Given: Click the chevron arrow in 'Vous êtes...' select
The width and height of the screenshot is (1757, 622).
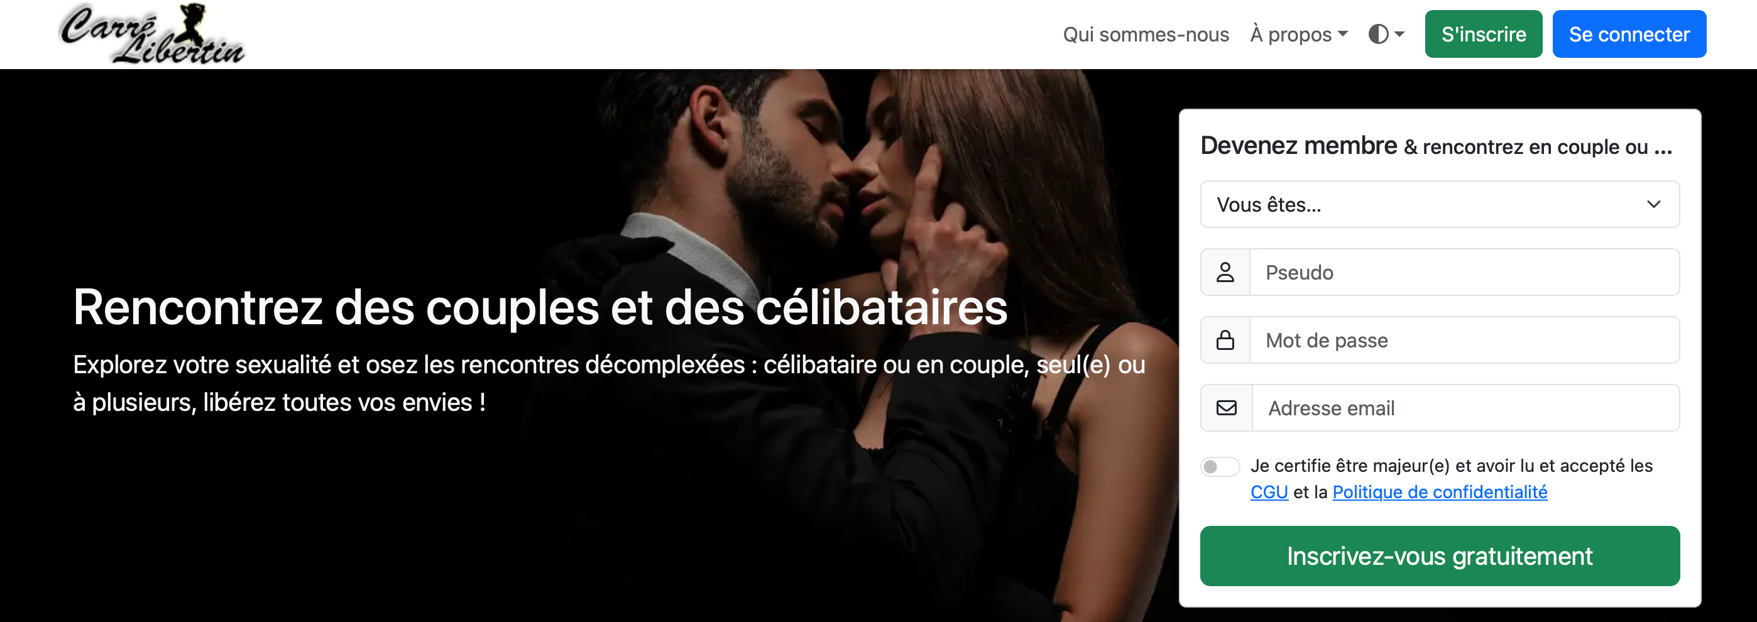Looking at the screenshot, I should (1653, 204).
